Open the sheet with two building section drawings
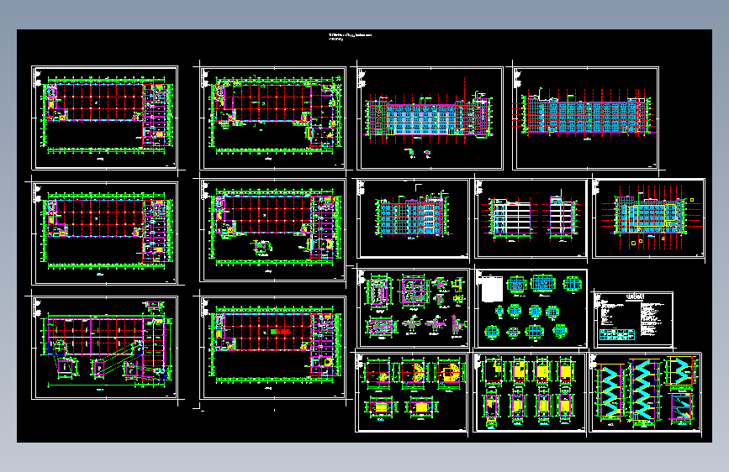The image size is (729, 472). click(531, 218)
